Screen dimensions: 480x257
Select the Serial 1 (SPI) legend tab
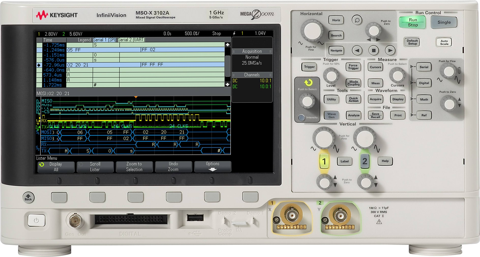[104, 40]
